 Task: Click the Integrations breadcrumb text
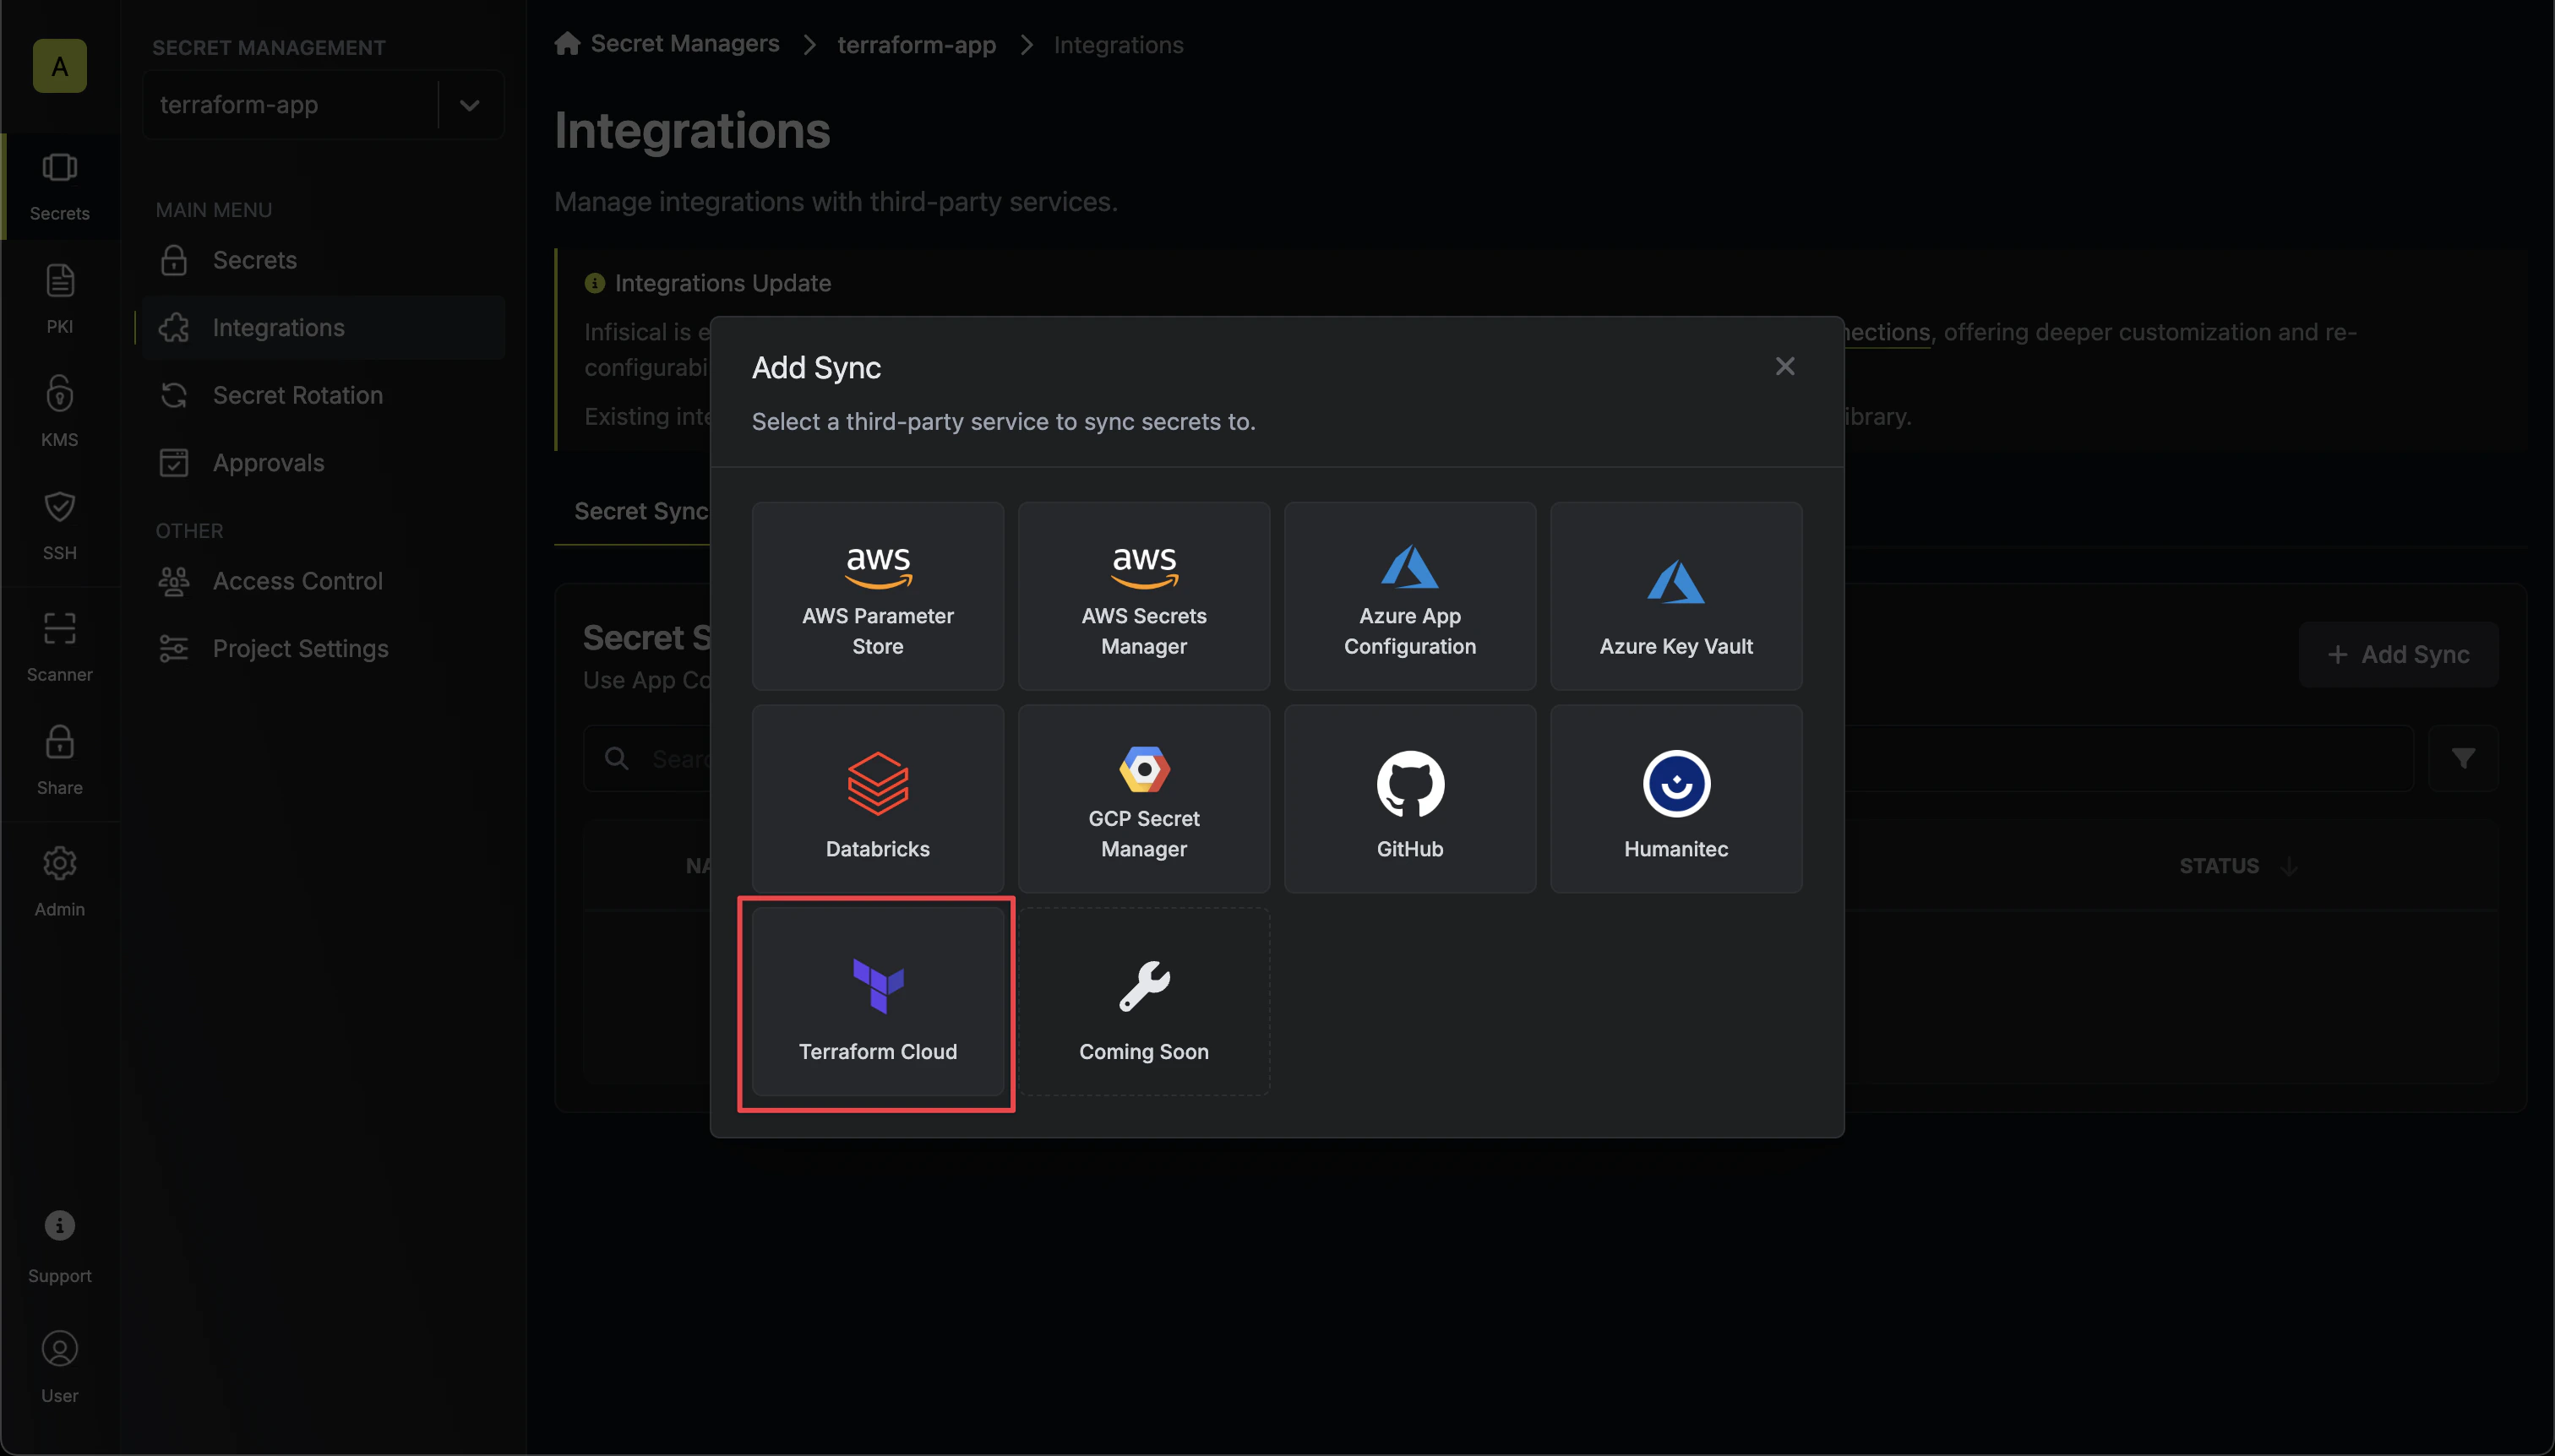click(x=1118, y=45)
